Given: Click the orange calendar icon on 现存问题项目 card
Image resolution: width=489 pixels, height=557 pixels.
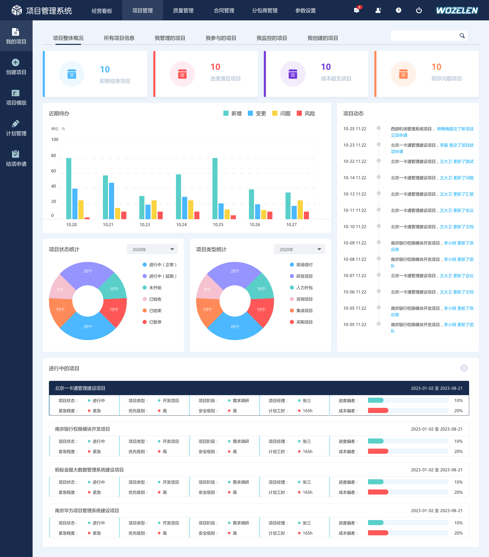Looking at the screenshot, I should click(403, 74).
